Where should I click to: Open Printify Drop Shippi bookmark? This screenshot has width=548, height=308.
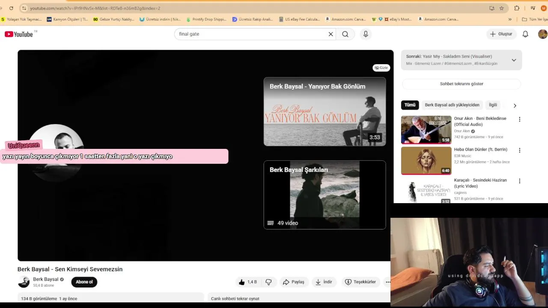(x=206, y=19)
